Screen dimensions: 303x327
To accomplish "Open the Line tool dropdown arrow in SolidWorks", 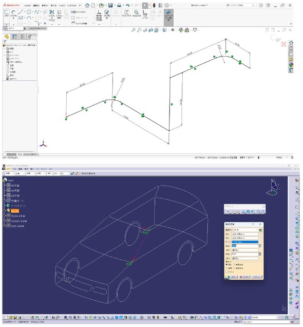I will pos(24,12).
